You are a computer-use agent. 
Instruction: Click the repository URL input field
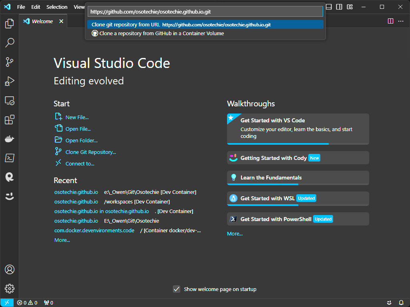(x=205, y=12)
